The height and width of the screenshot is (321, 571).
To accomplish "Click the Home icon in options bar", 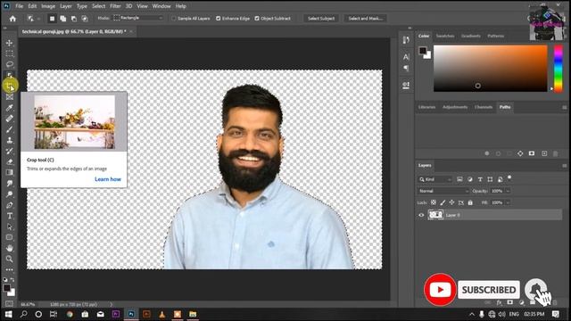I will 12,19.
